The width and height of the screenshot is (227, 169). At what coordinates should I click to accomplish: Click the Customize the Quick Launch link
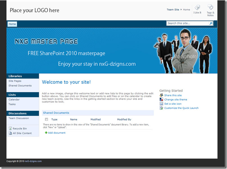tap(181, 108)
